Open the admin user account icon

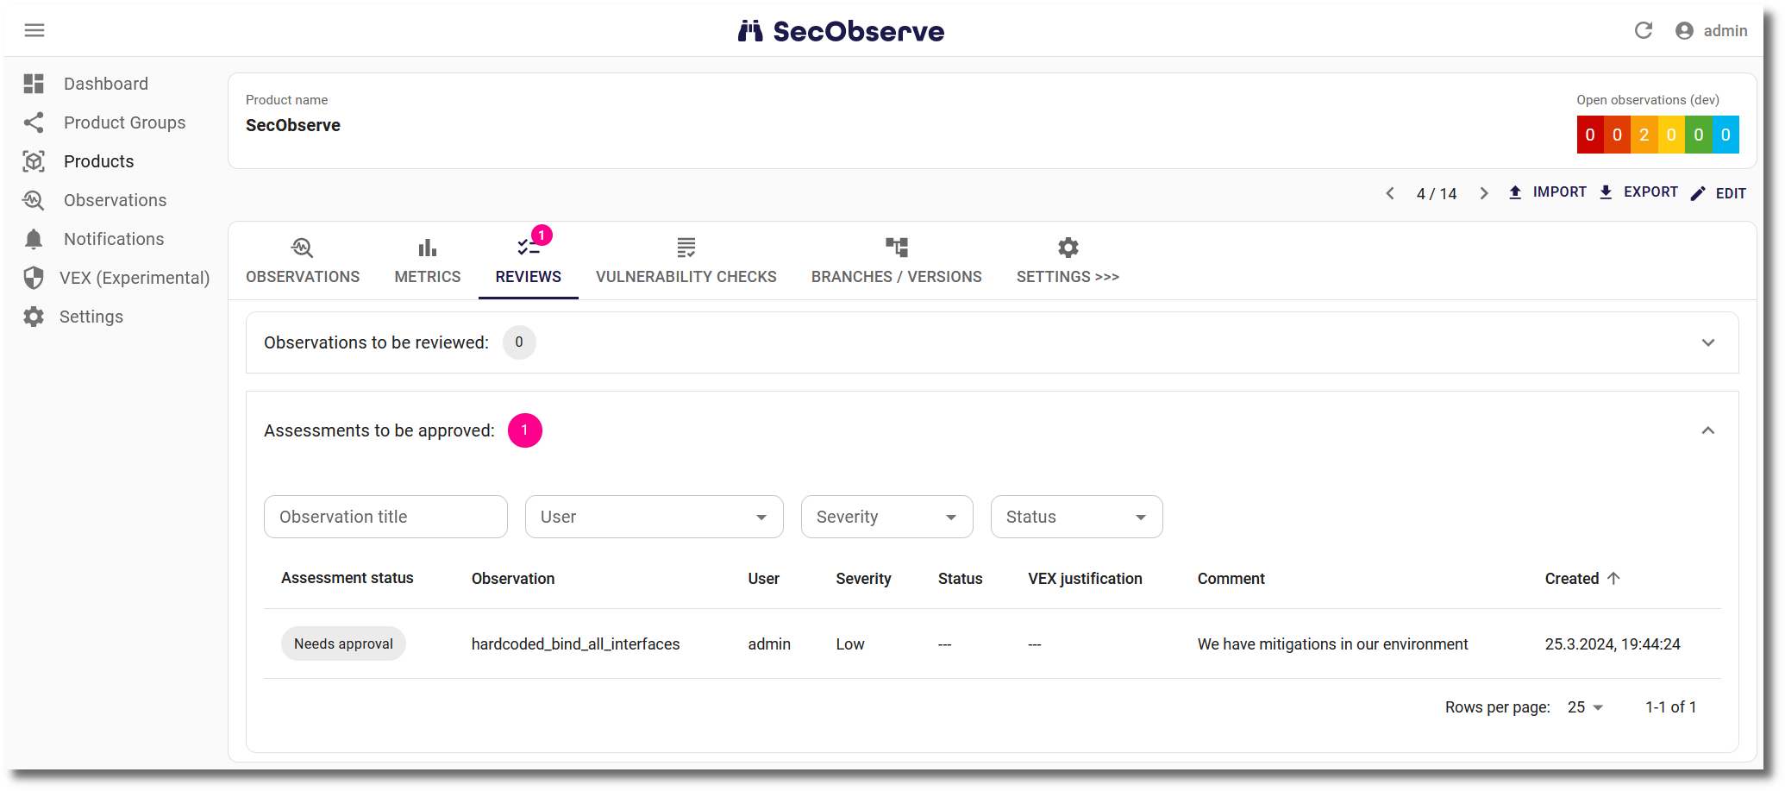click(1684, 31)
